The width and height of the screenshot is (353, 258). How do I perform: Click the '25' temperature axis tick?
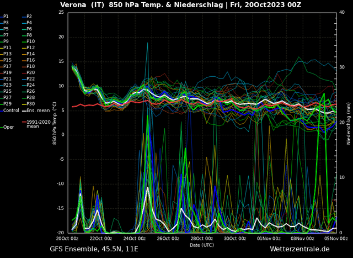click(x=61, y=12)
